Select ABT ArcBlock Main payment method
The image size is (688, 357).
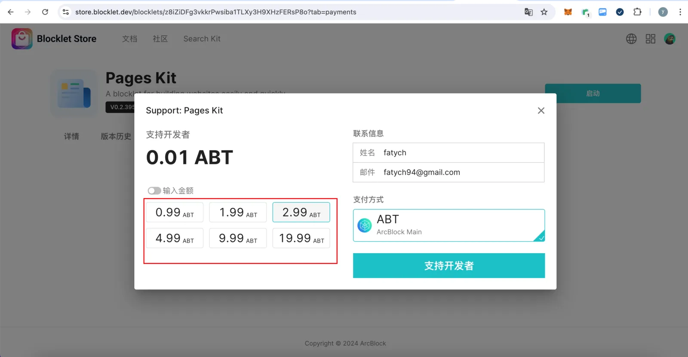(449, 225)
